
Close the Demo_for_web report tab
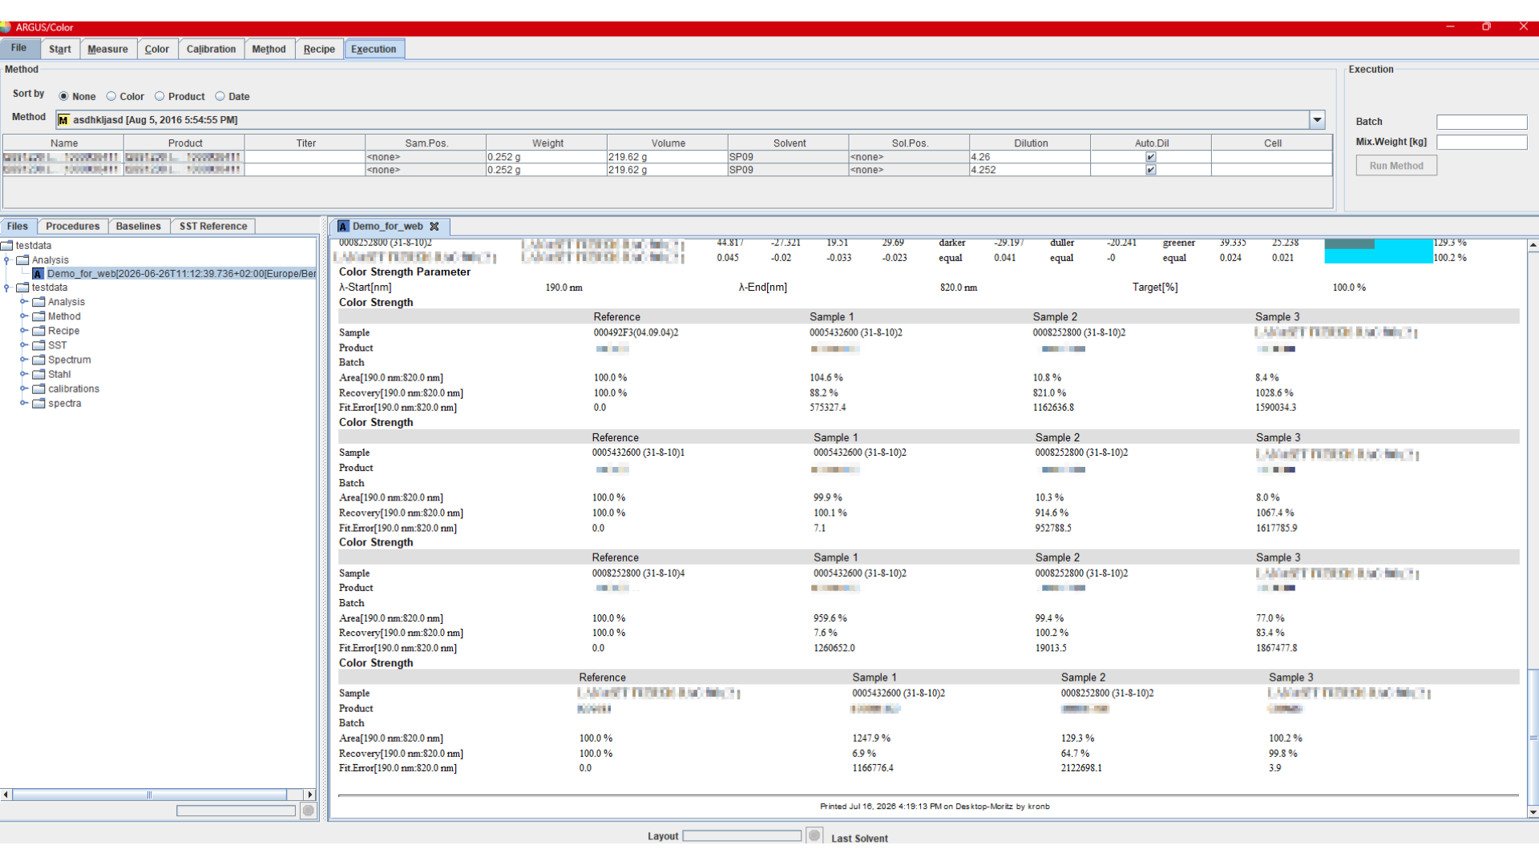434,227
